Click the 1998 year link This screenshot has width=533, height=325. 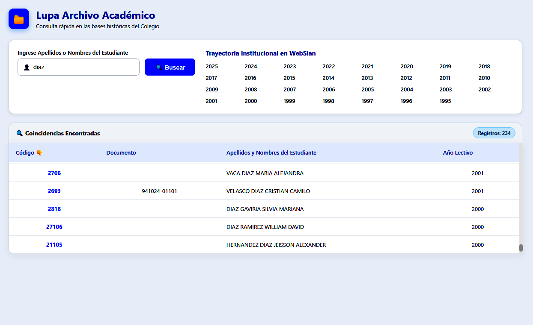(x=328, y=101)
